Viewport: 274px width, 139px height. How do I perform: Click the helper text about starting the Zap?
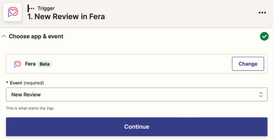(30, 108)
